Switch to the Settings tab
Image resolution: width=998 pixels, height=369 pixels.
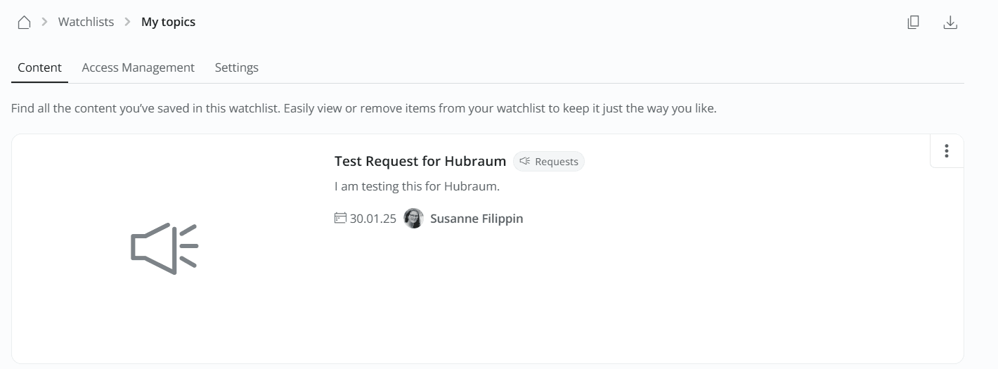(236, 67)
